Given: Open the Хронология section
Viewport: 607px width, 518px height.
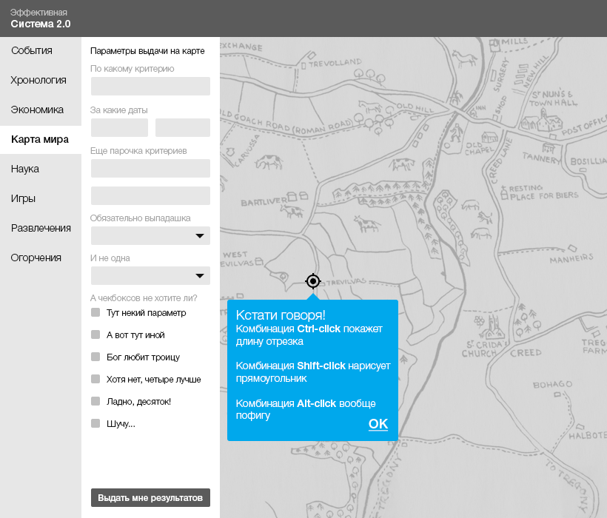Looking at the screenshot, I should [38, 80].
